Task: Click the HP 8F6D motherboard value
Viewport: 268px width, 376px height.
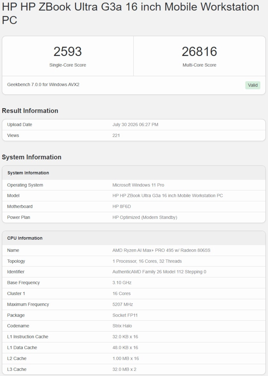Action: pos(122,207)
